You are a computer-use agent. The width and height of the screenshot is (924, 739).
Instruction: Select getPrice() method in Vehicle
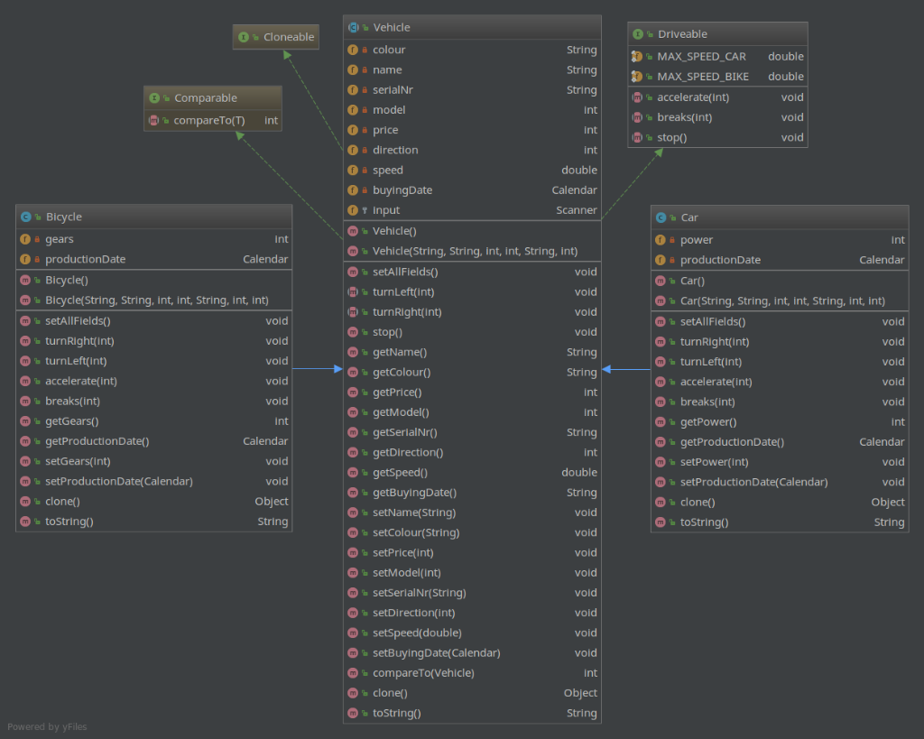(472, 392)
